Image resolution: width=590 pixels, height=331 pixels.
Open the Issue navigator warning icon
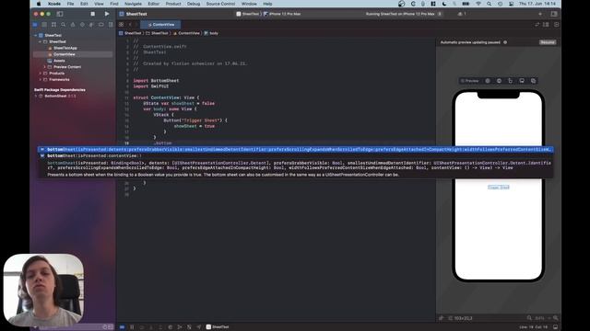tap(73, 25)
